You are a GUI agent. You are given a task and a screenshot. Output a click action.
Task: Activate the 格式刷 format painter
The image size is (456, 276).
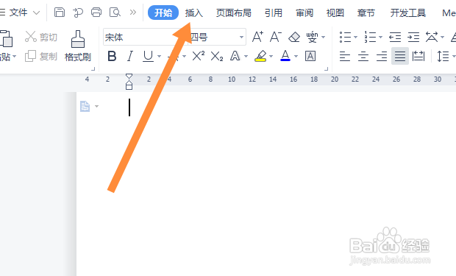(78, 46)
